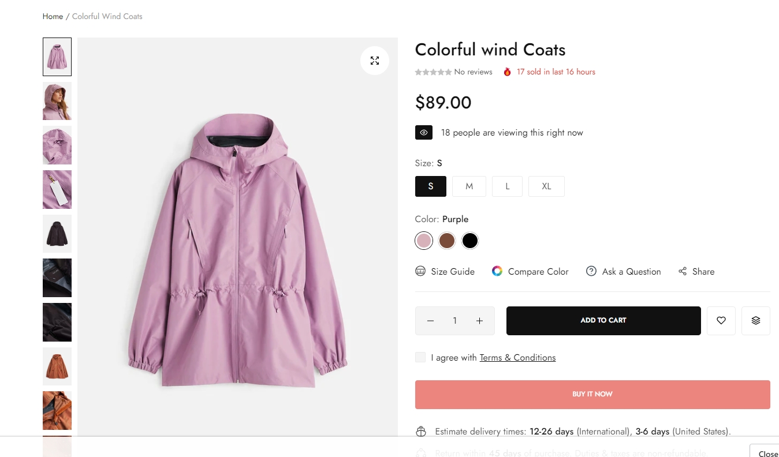Go to Home breadcrumb link
The width and height of the screenshot is (779, 457).
(x=53, y=16)
